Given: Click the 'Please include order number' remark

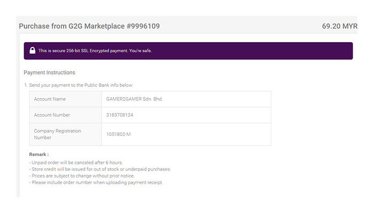Looking at the screenshot, I should 96,183.
